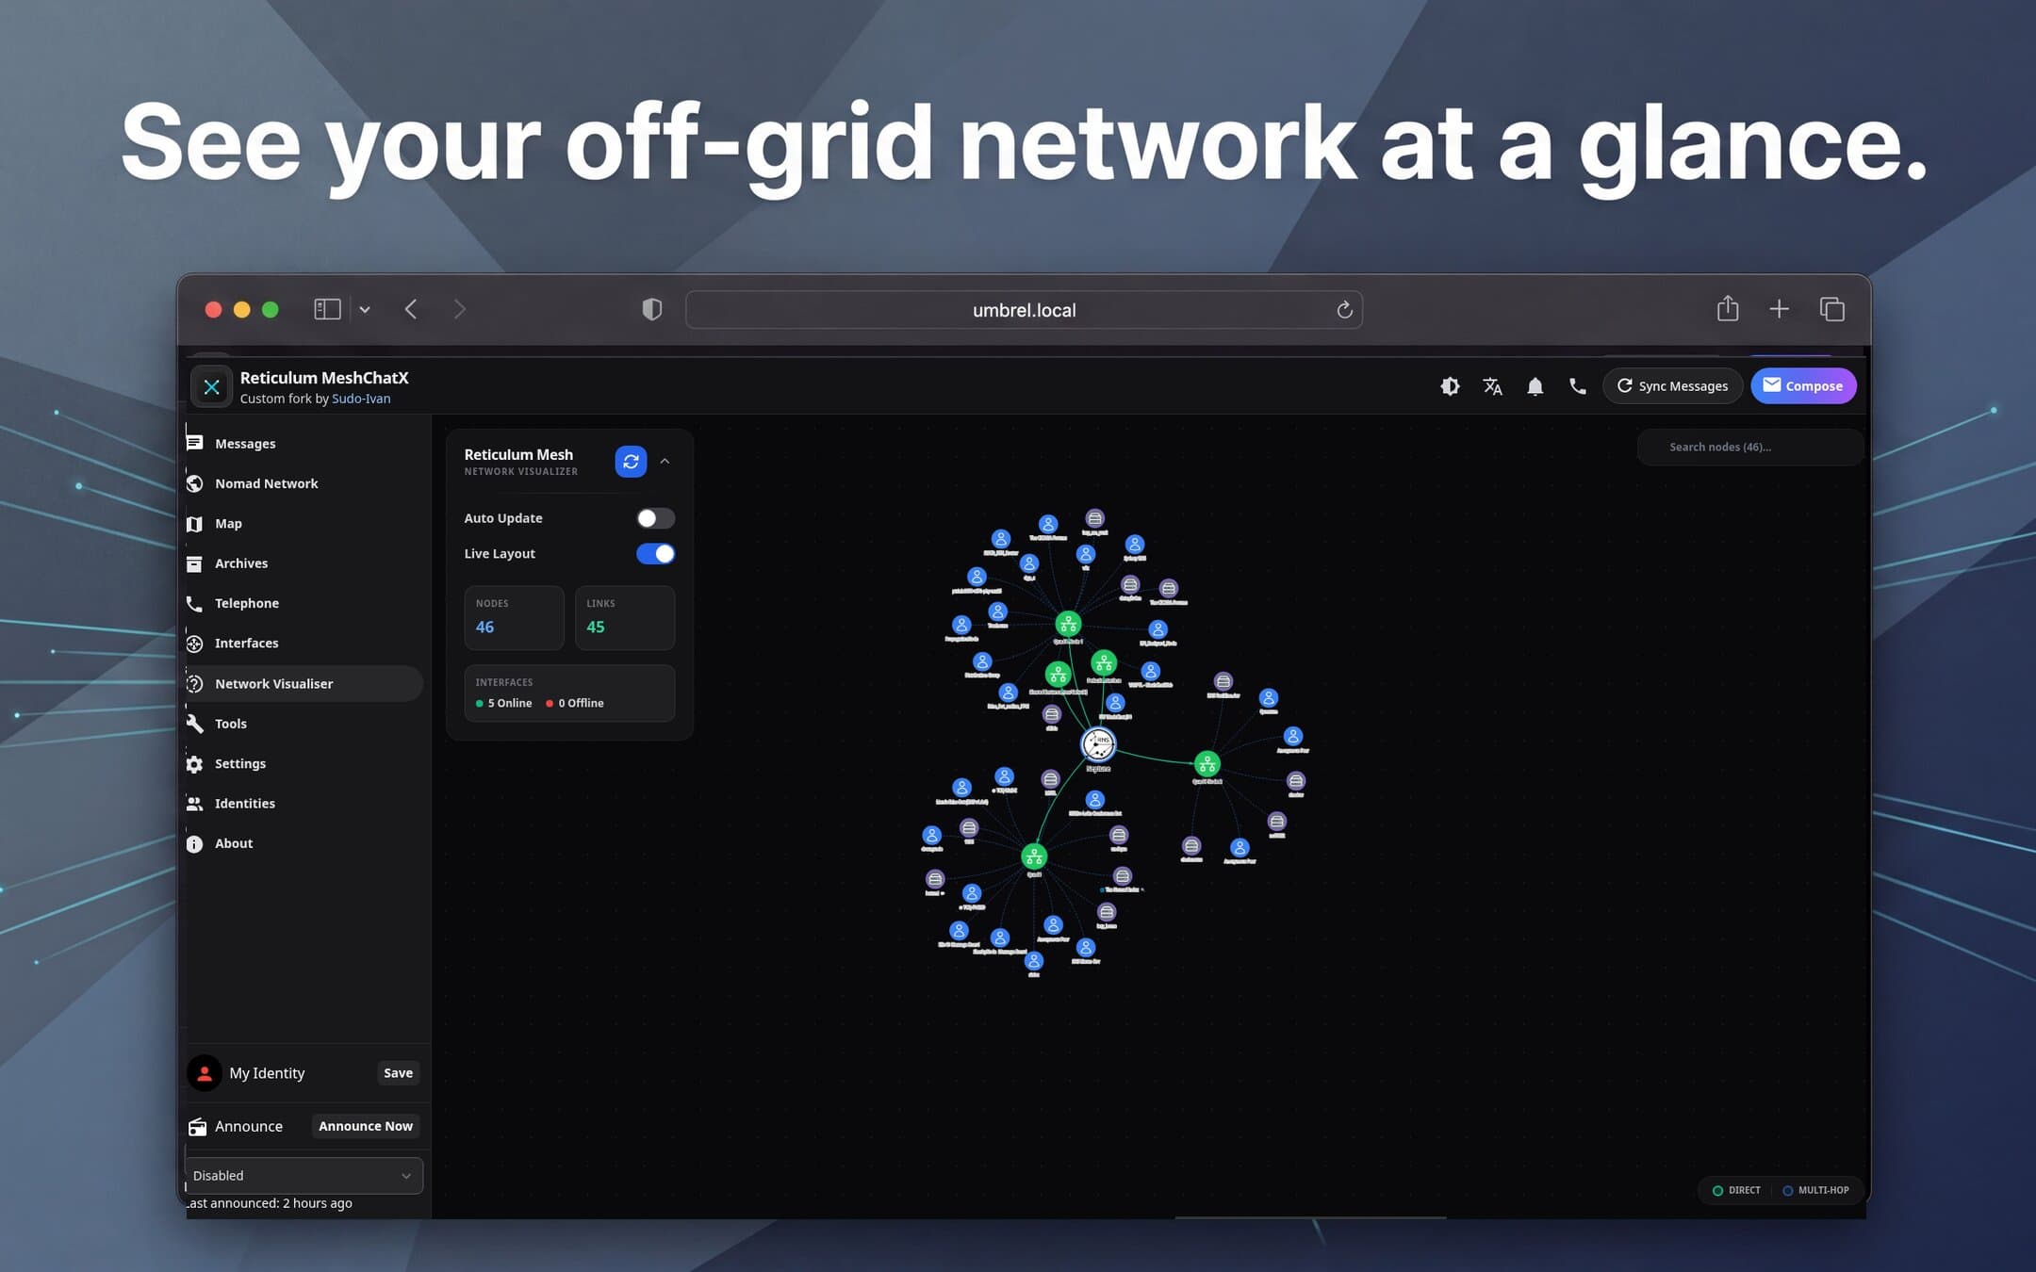Toggle the light/dark theme icon
This screenshot has height=1272, width=2036.
[1450, 386]
